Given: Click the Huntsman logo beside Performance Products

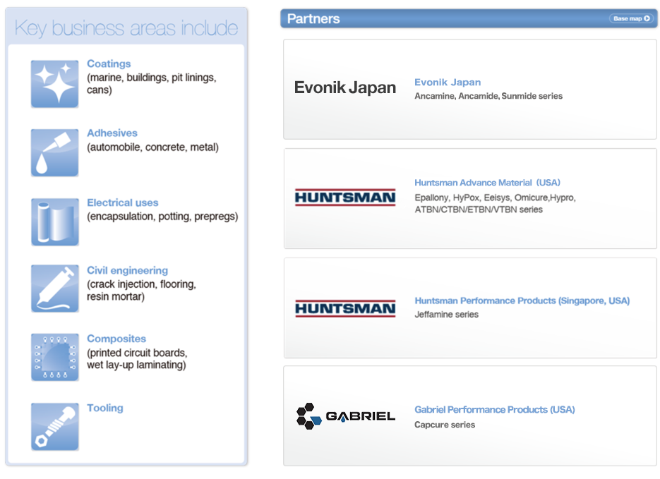Looking at the screenshot, I should (x=345, y=308).
